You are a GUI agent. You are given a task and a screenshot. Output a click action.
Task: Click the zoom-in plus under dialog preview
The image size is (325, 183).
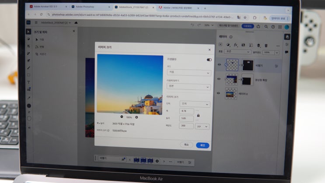[x=136, y=117]
